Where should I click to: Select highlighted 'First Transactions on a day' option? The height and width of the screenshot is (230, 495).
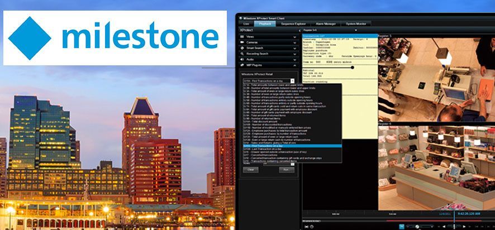pos(292,146)
